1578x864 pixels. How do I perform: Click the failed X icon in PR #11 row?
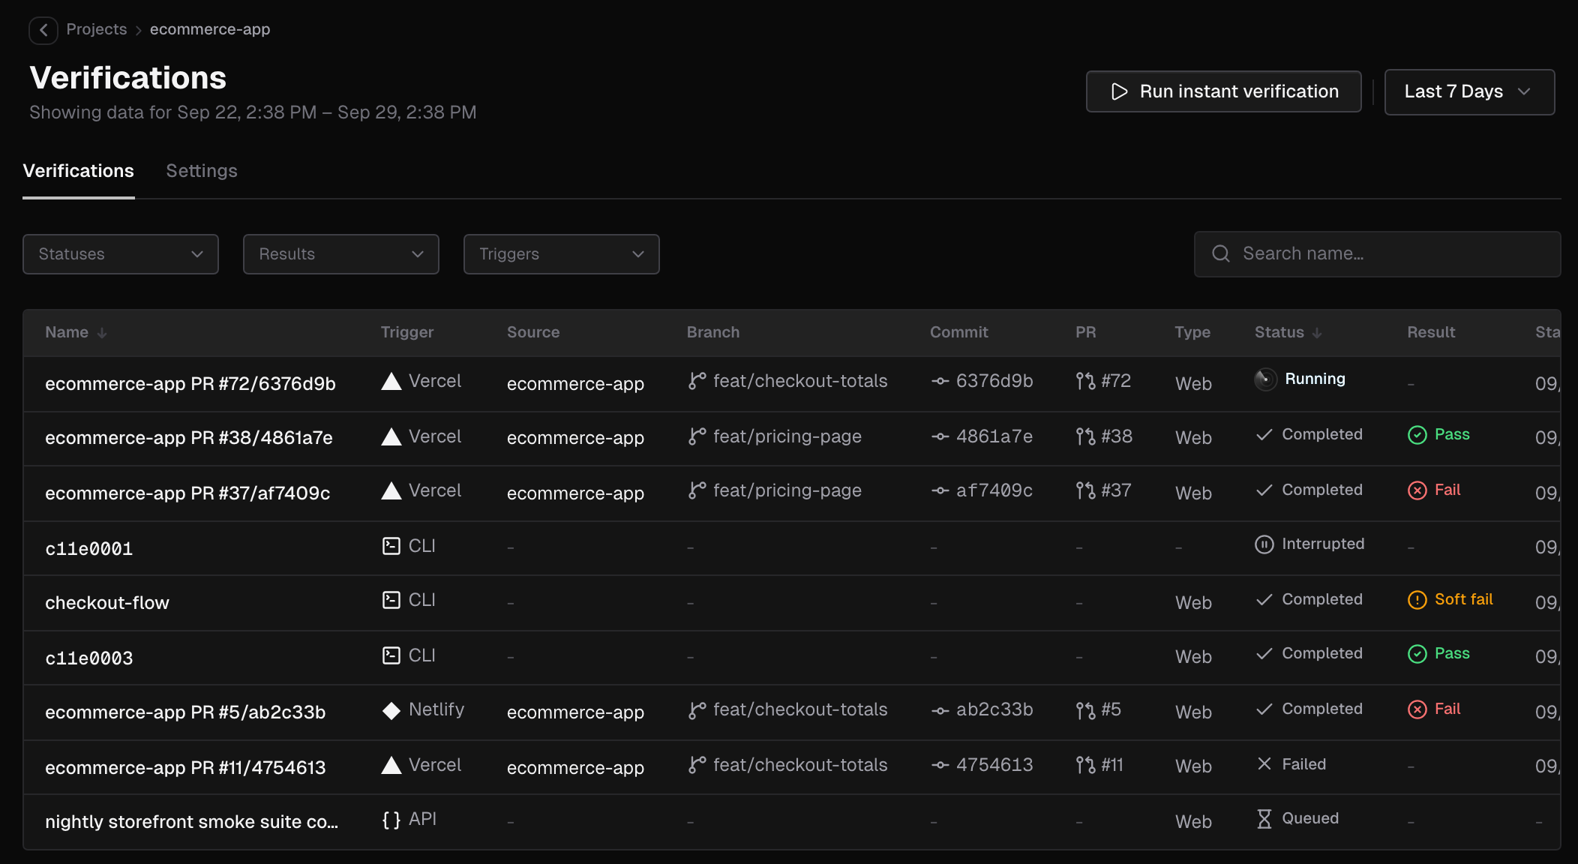pos(1264,763)
